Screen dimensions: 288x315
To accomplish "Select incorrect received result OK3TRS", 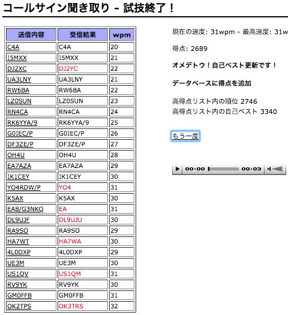I will (71, 307).
